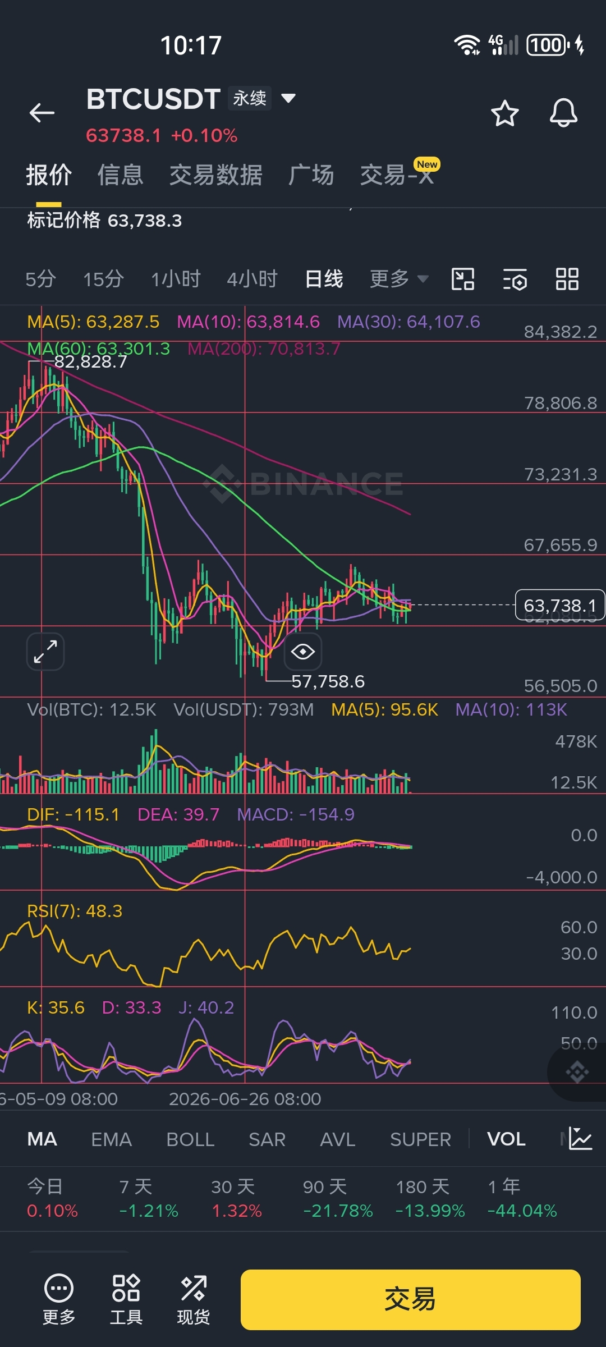Tap floating Binance assistant icon
The width and height of the screenshot is (606, 1347).
577,1073
